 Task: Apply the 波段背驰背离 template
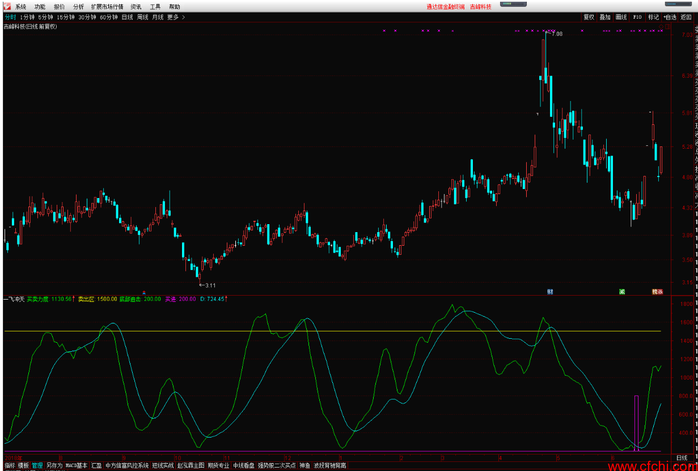[330, 465]
